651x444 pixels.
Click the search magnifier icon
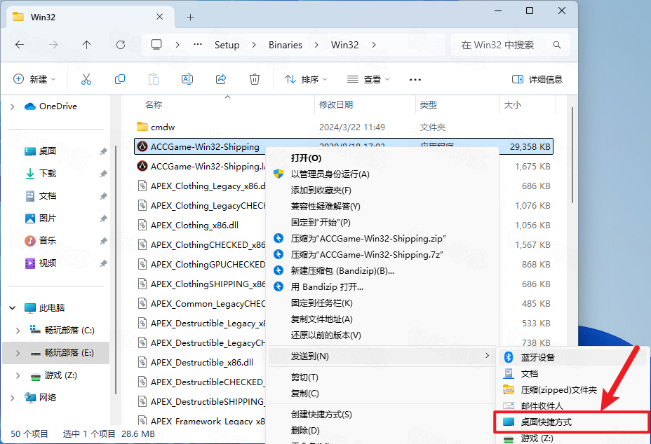[x=557, y=45]
